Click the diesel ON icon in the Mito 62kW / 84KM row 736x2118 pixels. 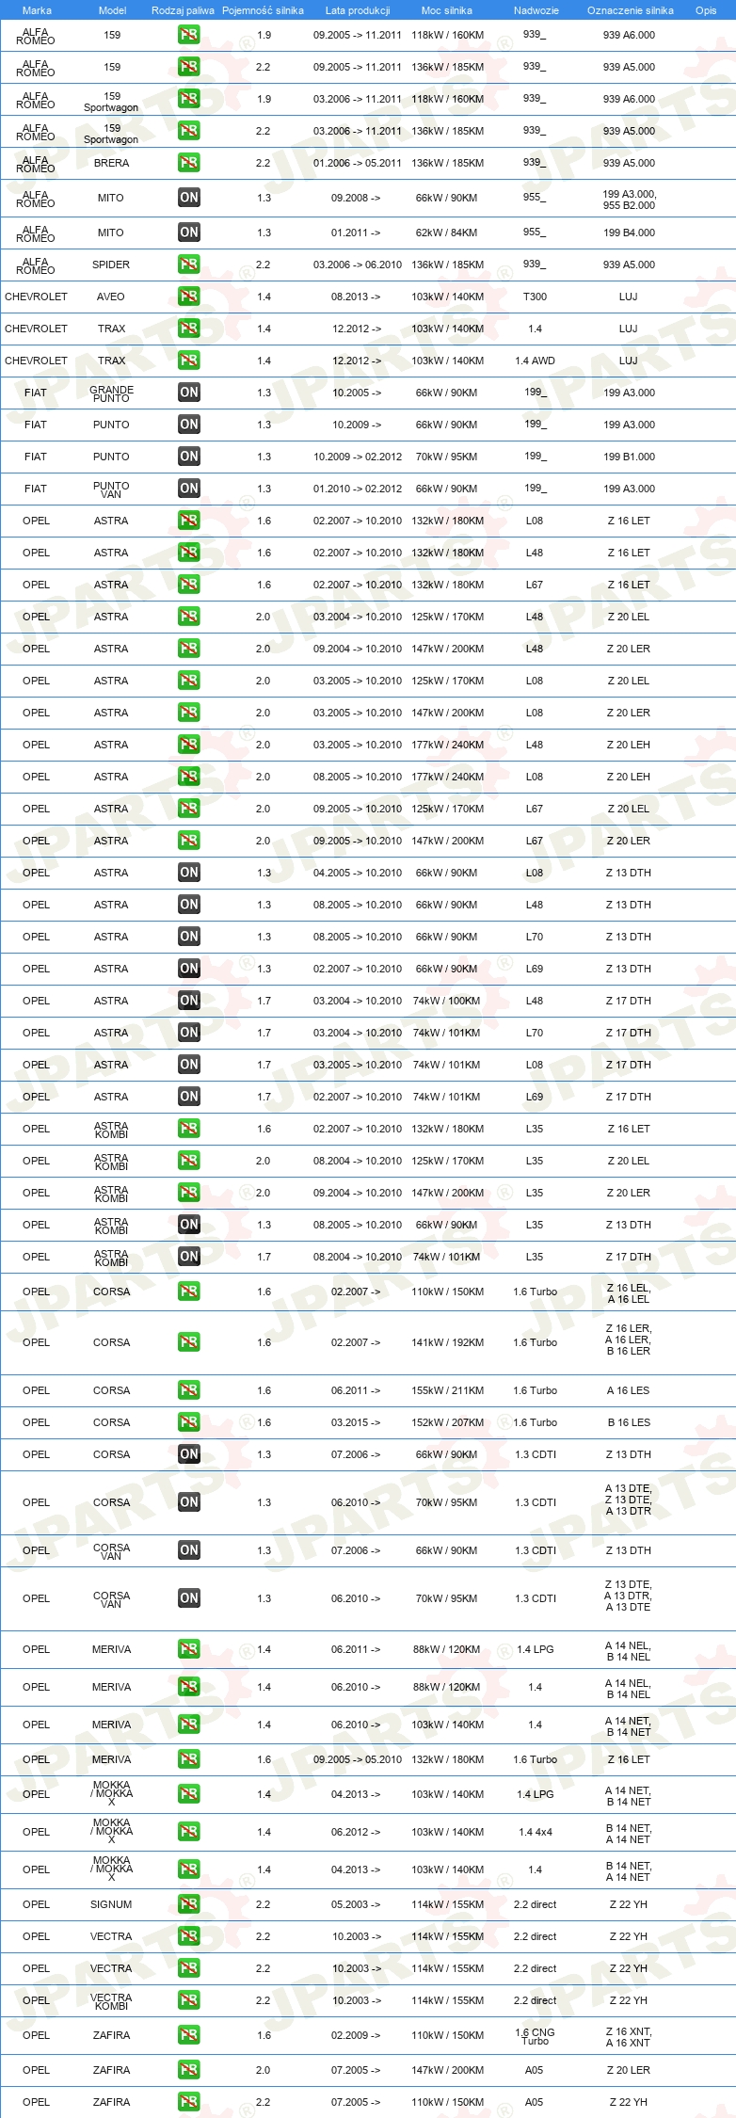pyautogui.click(x=188, y=233)
